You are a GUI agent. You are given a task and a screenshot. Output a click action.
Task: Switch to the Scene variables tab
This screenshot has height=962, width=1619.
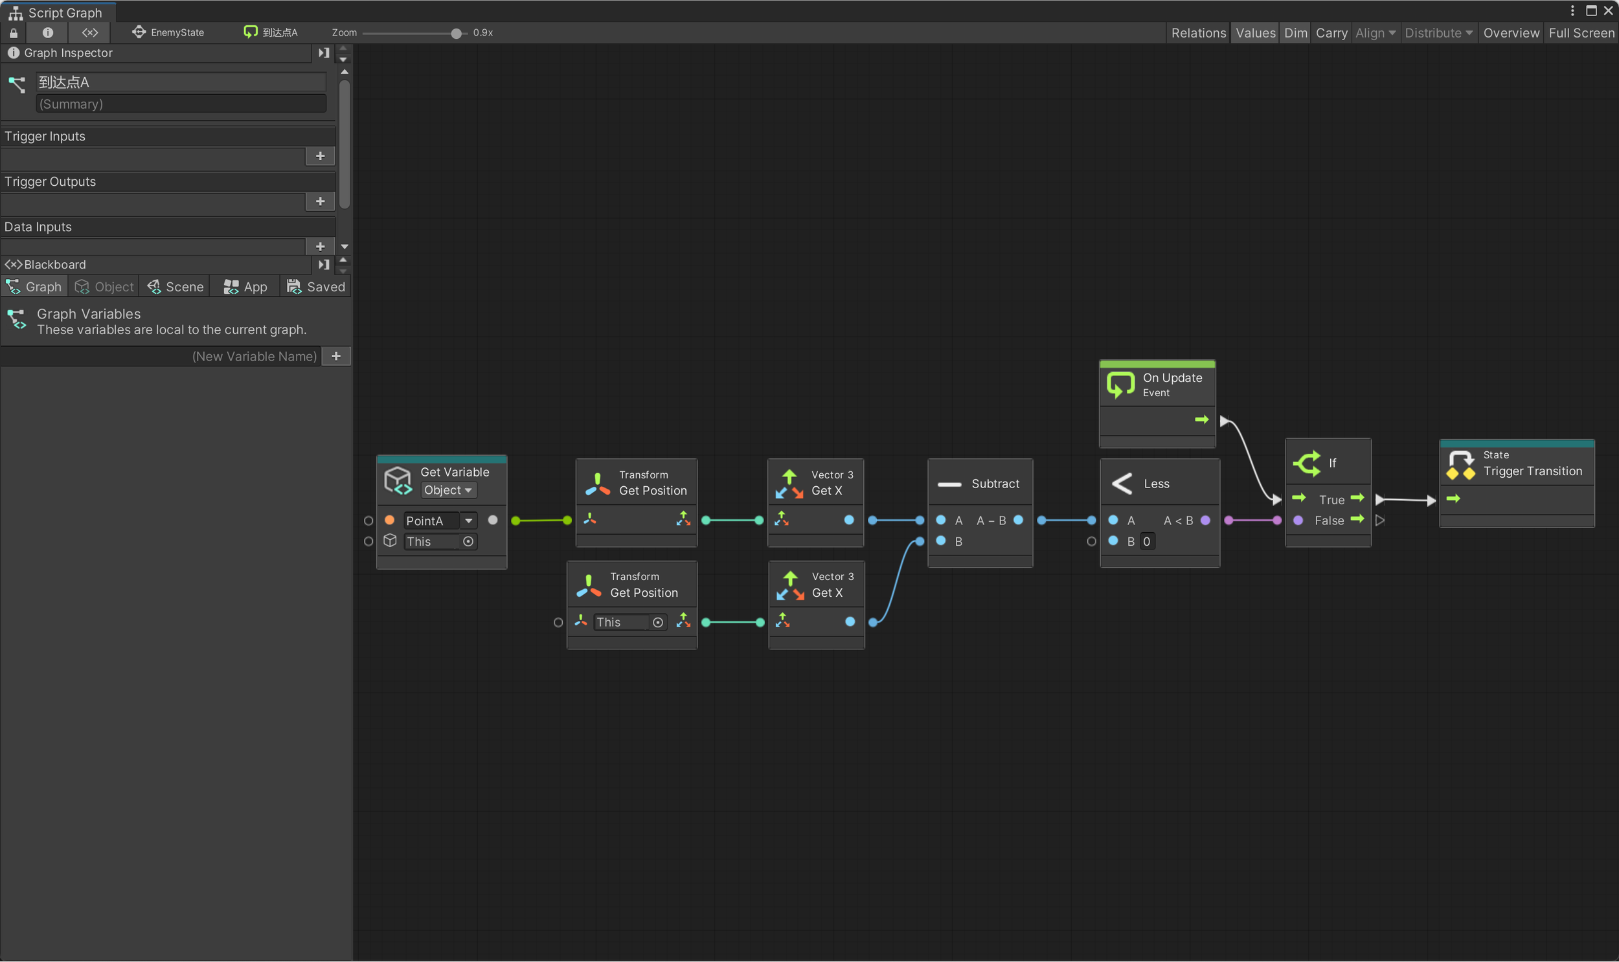click(175, 287)
